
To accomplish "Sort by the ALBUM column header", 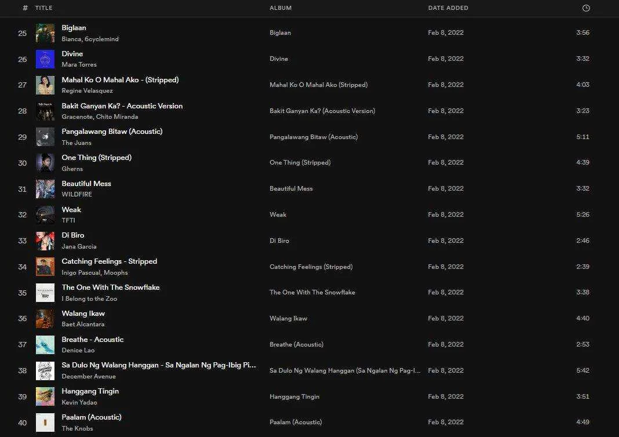I will pyautogui.click(x=281, y=8).
